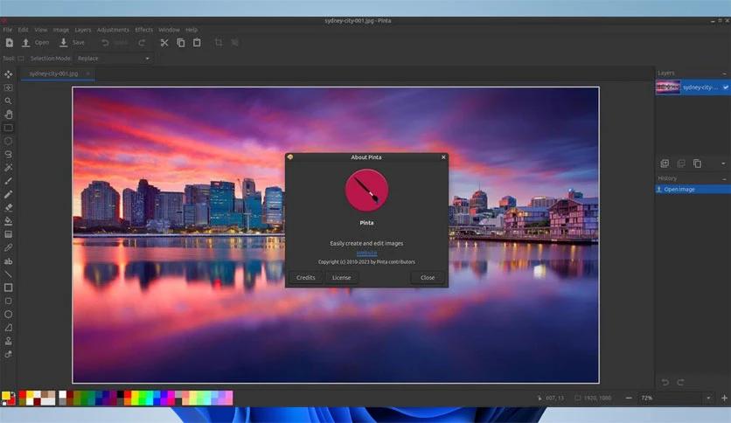The width and height of the screenshot is (731, 423).
Task: Select the Rectangle shape tool
Action: click(x=9, y=288)
